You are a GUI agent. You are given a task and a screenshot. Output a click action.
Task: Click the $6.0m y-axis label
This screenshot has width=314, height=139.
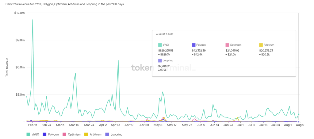(20, 67)
